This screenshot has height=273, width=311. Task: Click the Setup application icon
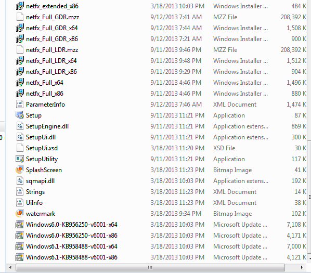[20, 115]
